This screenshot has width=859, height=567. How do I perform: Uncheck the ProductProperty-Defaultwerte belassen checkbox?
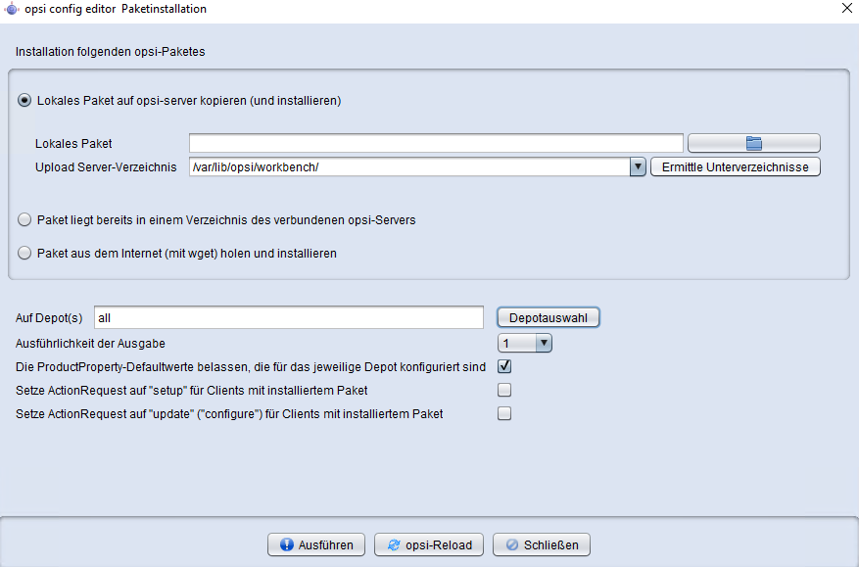pos(504,366)
